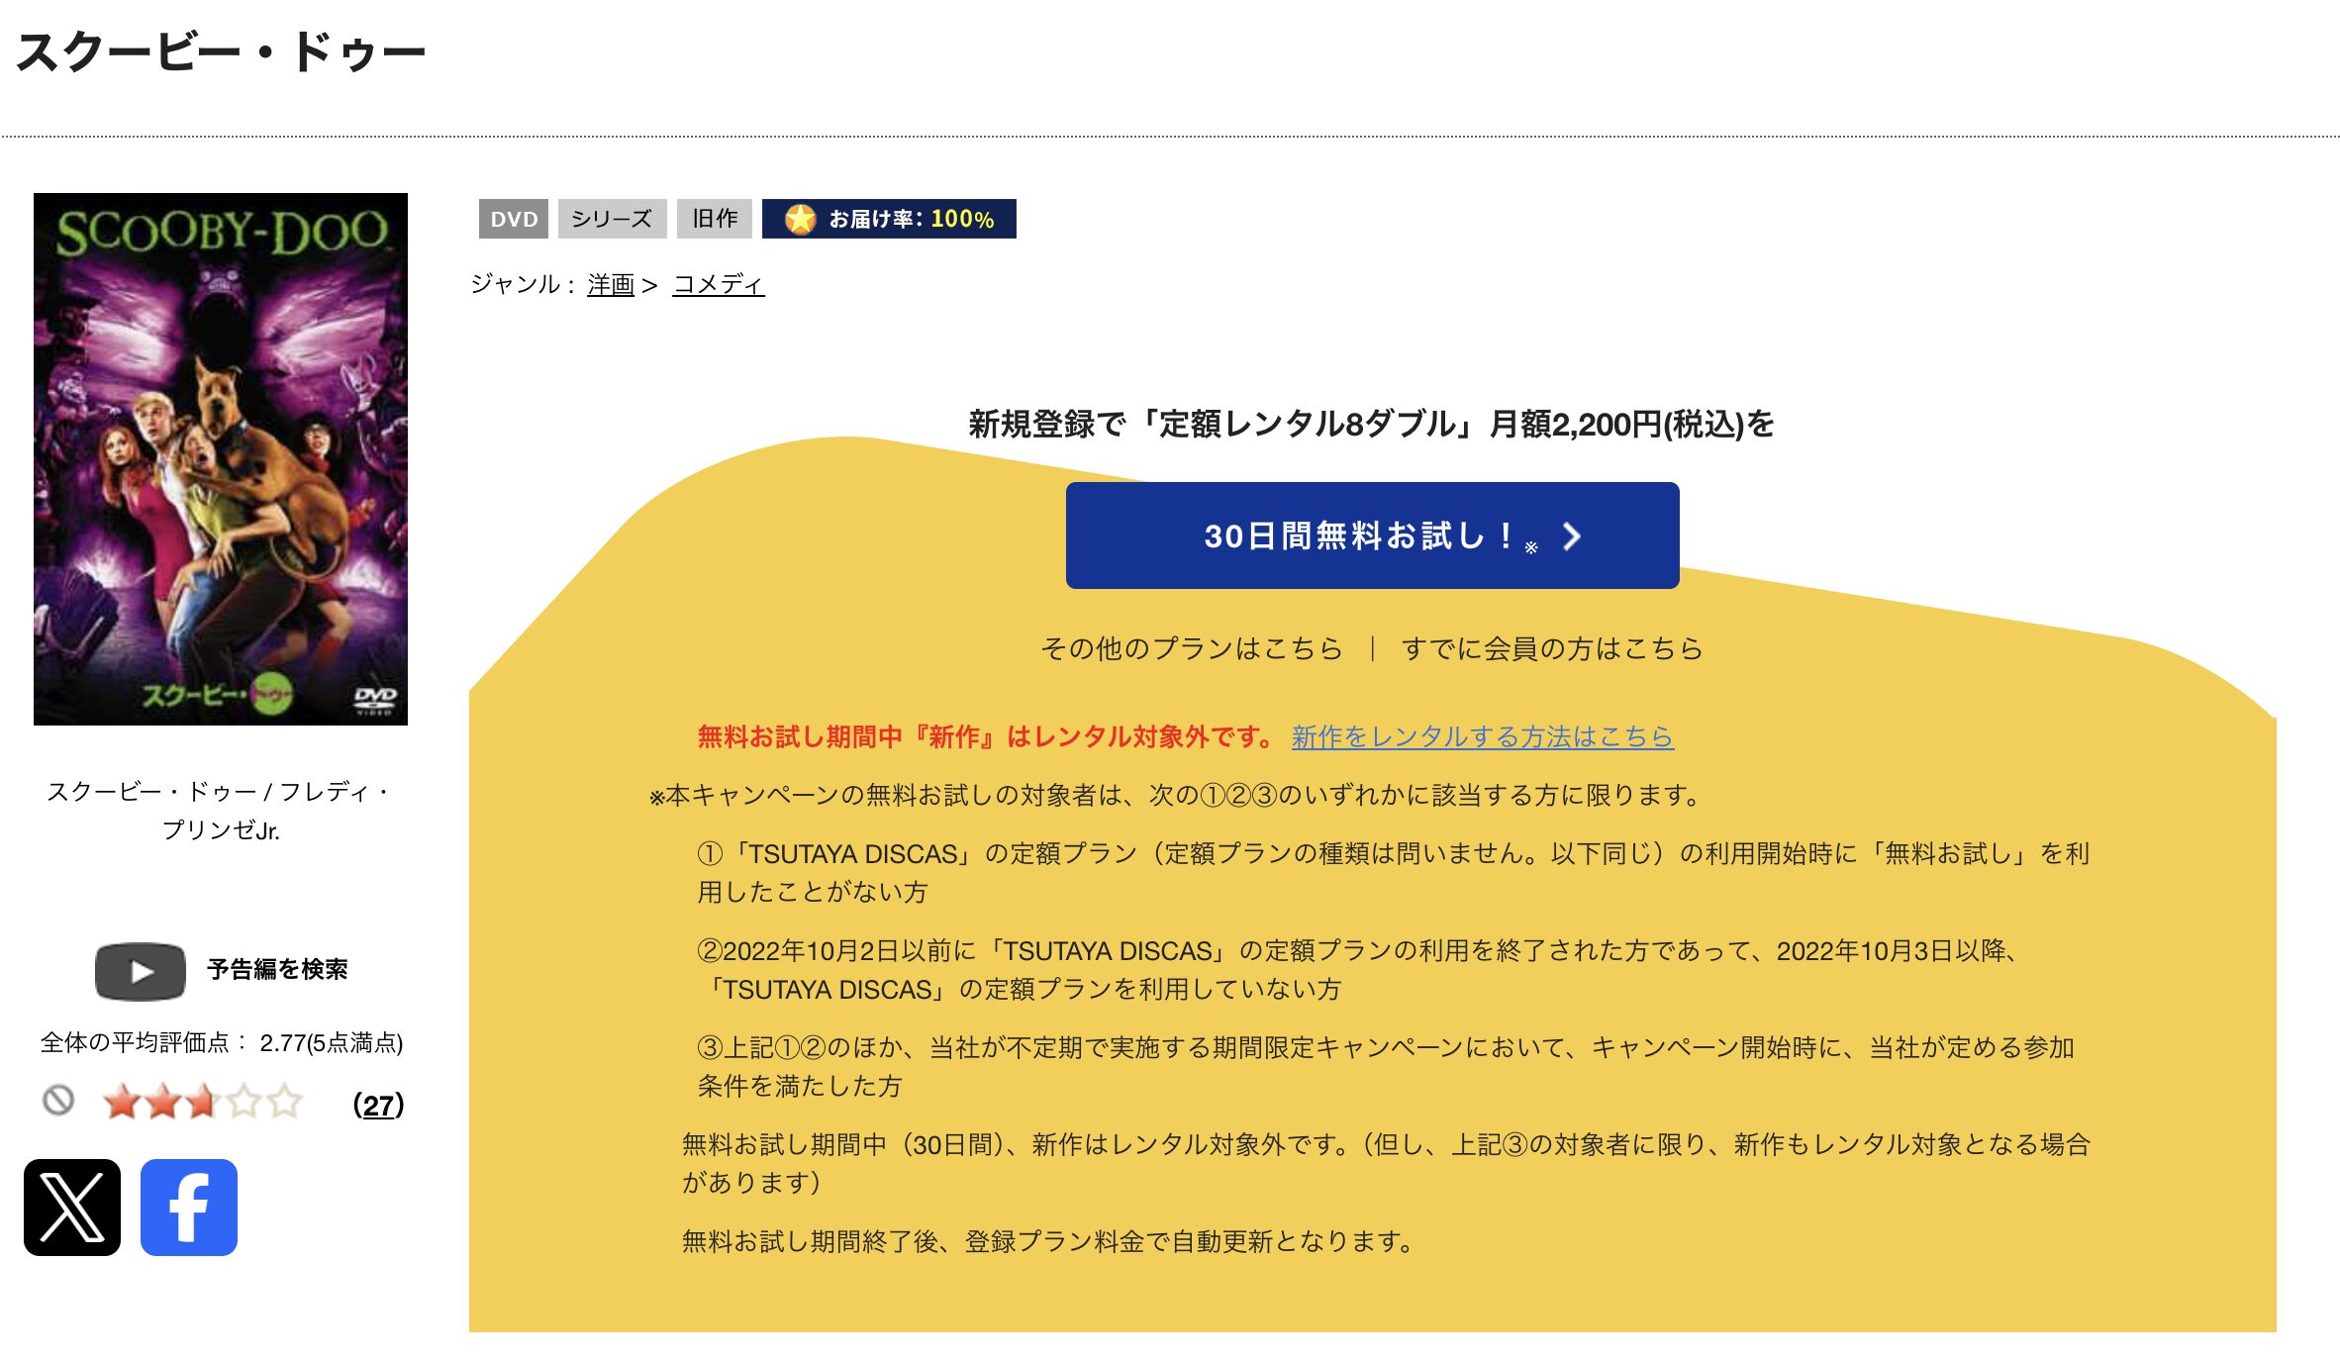Click the trailer play video icon
2340x1358 pixels.
tap(140, 971)
